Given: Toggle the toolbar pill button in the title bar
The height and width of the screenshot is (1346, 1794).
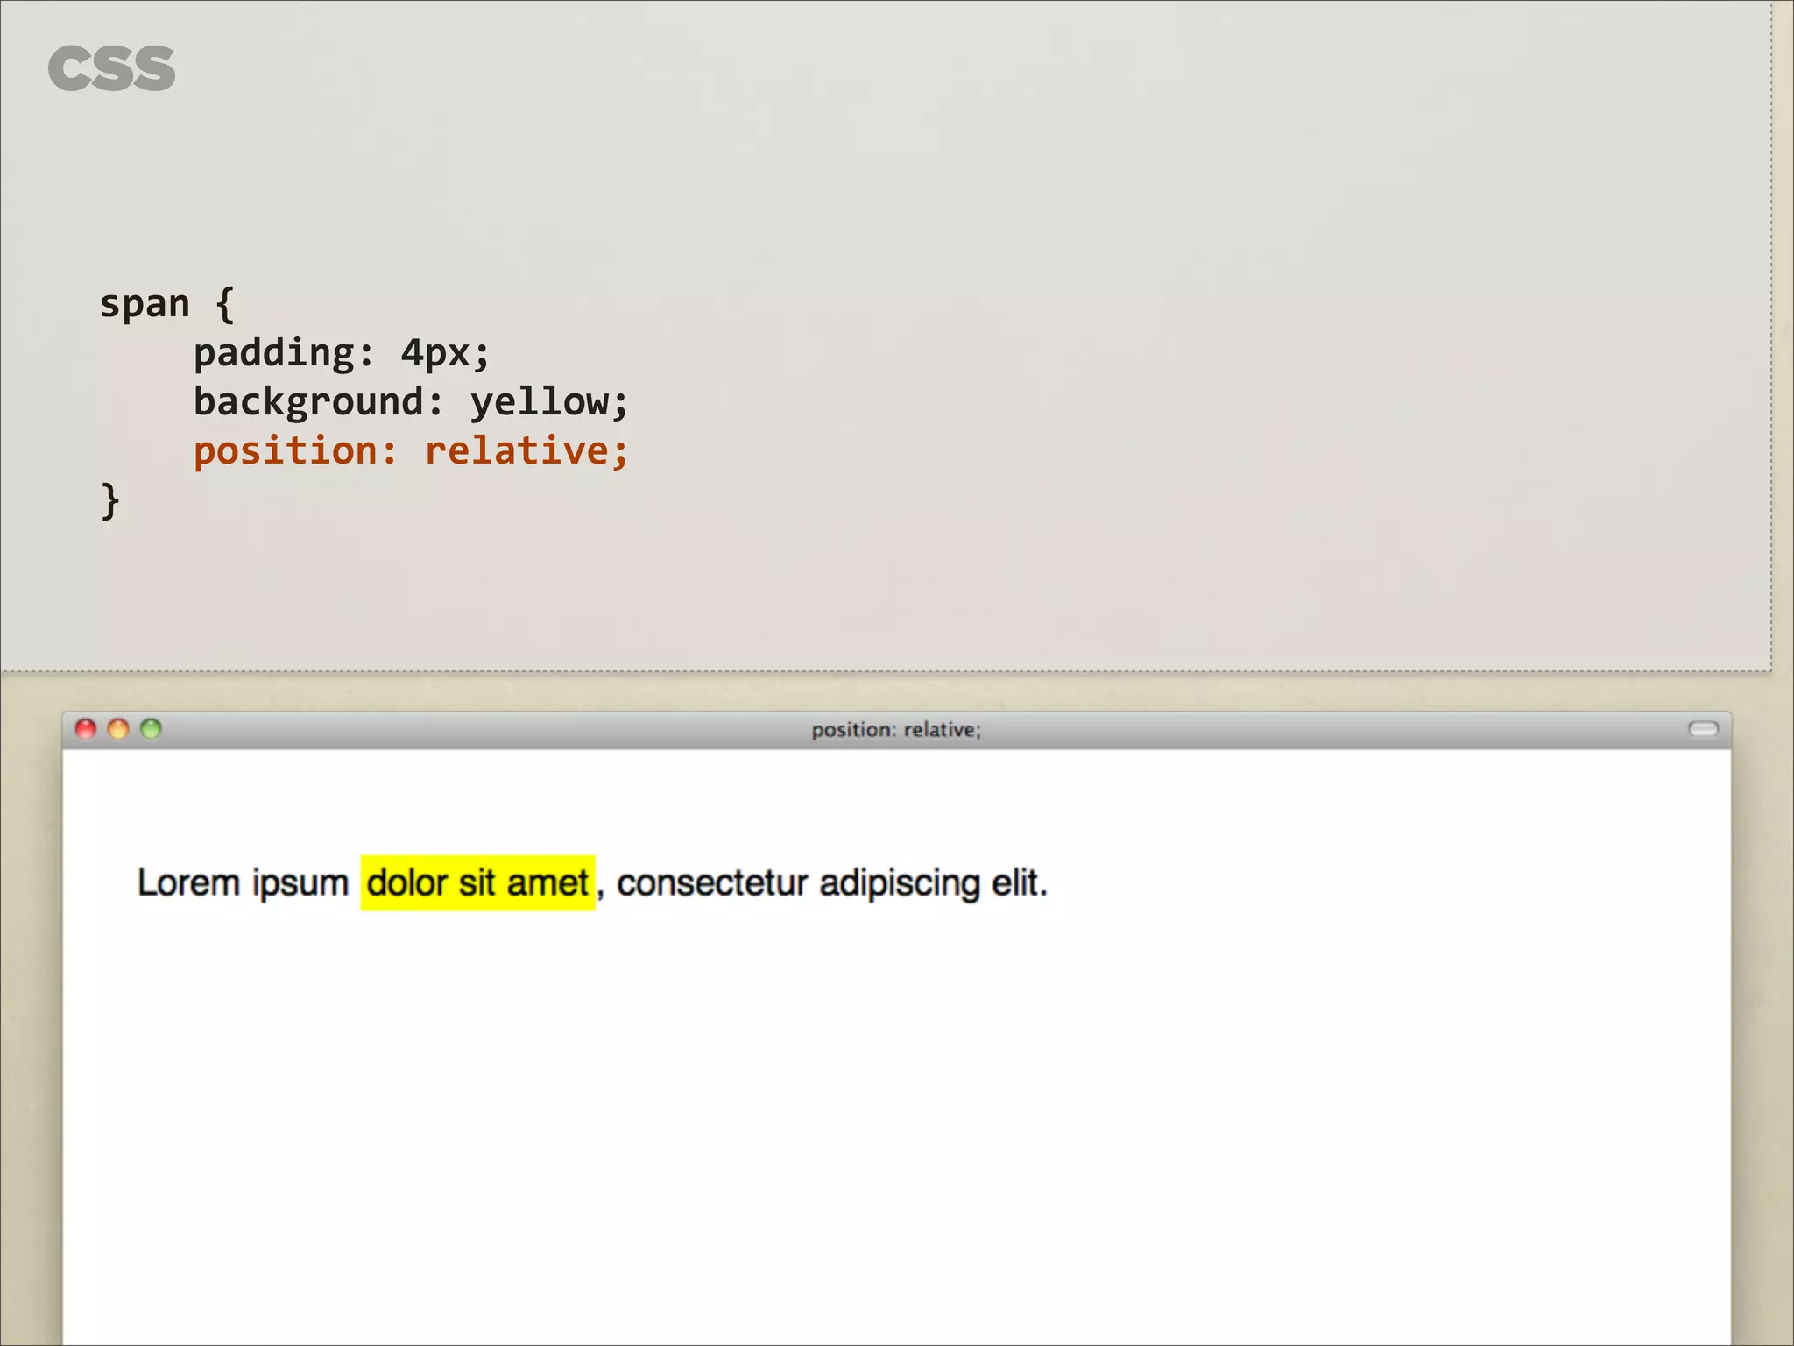Looking at the screenshot, I should (x=1703, y=729).
